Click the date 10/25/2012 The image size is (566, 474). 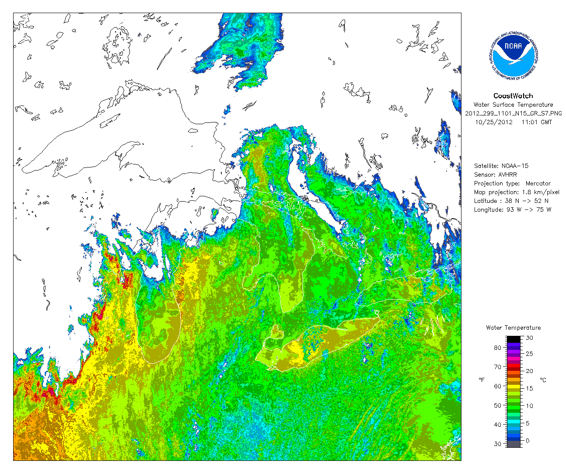coord(493,122)
